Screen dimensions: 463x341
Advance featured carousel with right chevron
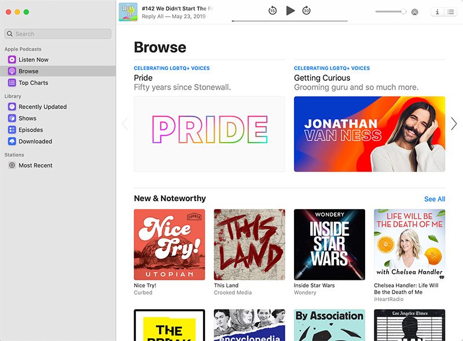click(454, 124)
